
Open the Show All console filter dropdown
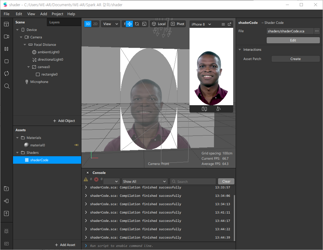(x=145, y=182)
